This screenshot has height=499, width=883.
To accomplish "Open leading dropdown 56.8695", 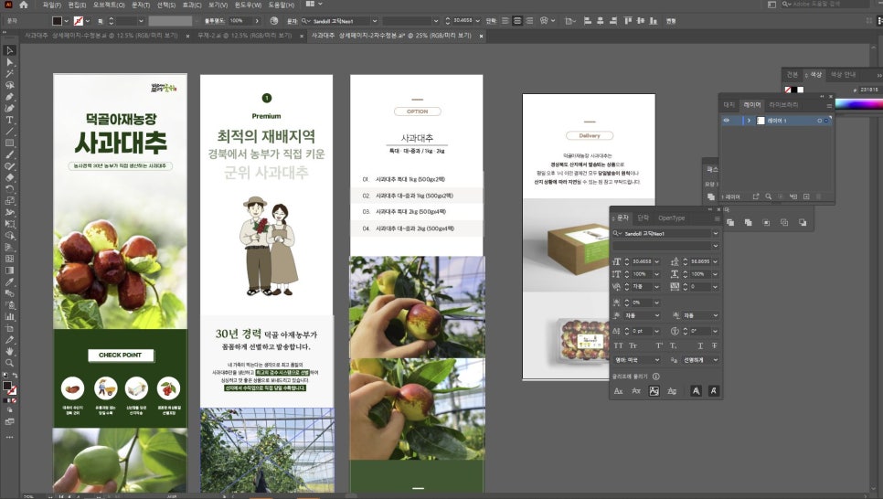I will pos(715,261).
